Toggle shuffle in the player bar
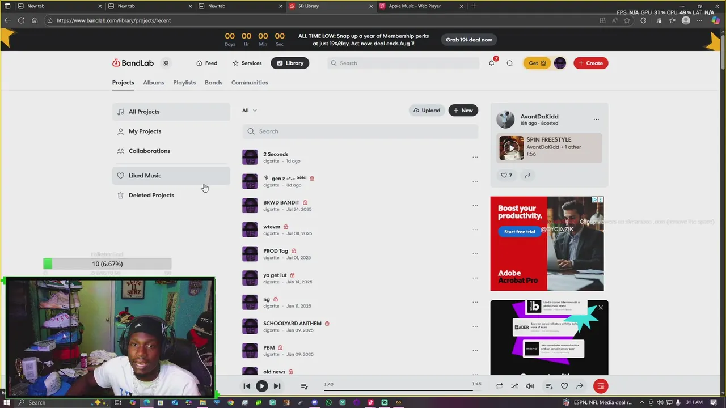 click(514, 386)
